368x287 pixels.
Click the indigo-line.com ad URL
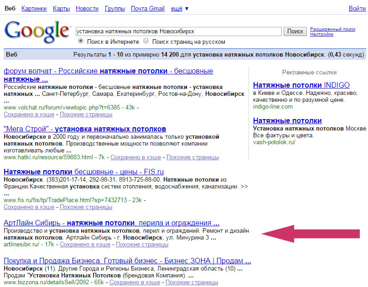click(x=273, y=107)
